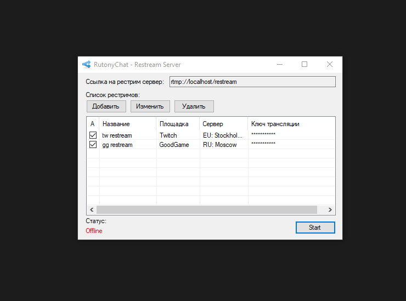Close the Restream Server window

pos(330,64)
